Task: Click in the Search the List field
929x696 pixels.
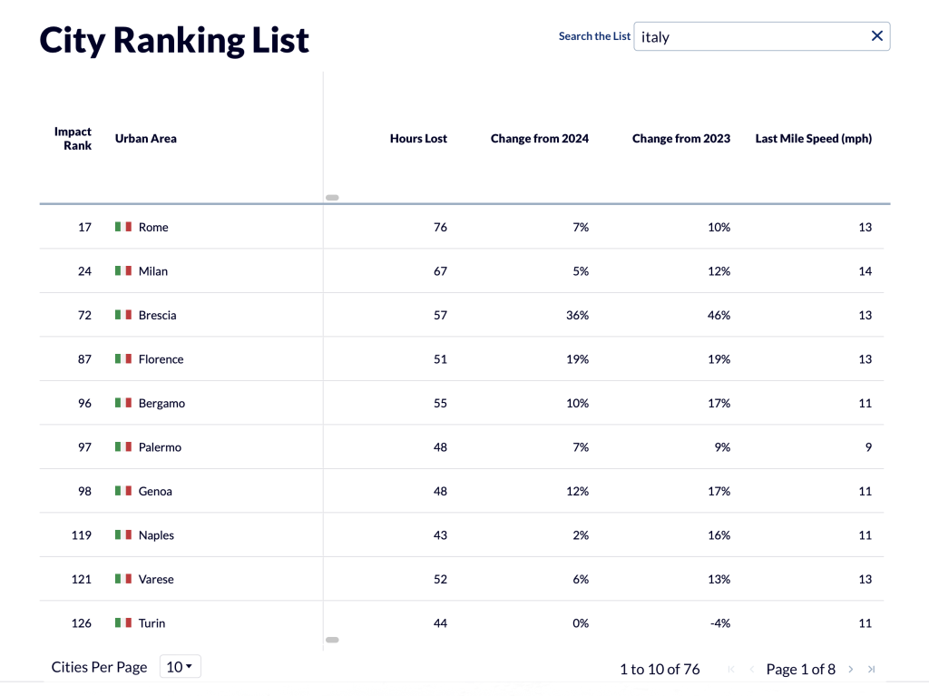Action: click(x=751, y=36)
